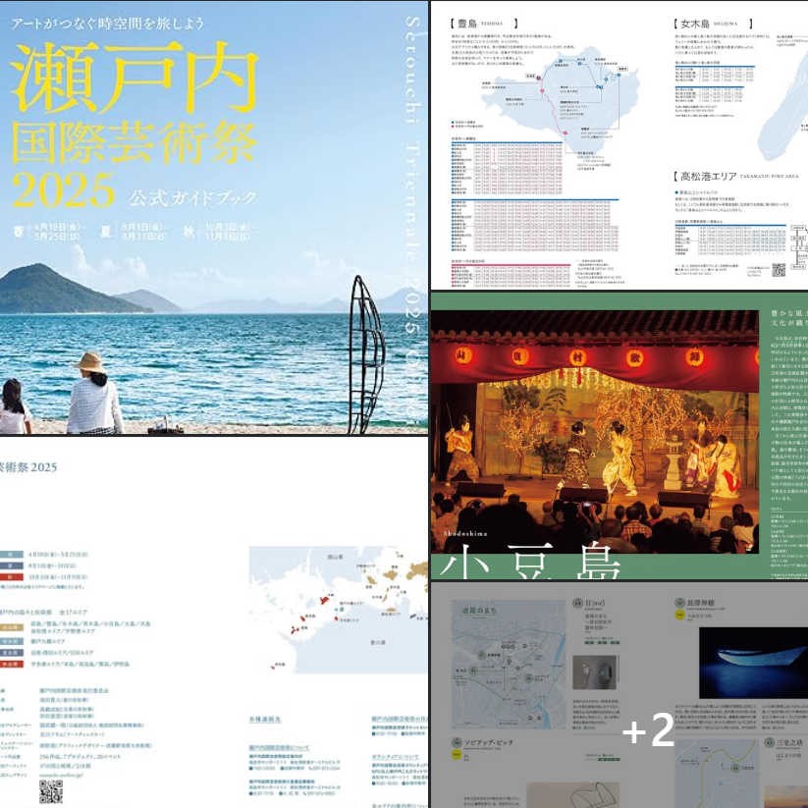This screenshot has height=808, width=808.
Task: Click the +2 overlay to view more images
Action: pyautogui.click(x=648, y=729)
